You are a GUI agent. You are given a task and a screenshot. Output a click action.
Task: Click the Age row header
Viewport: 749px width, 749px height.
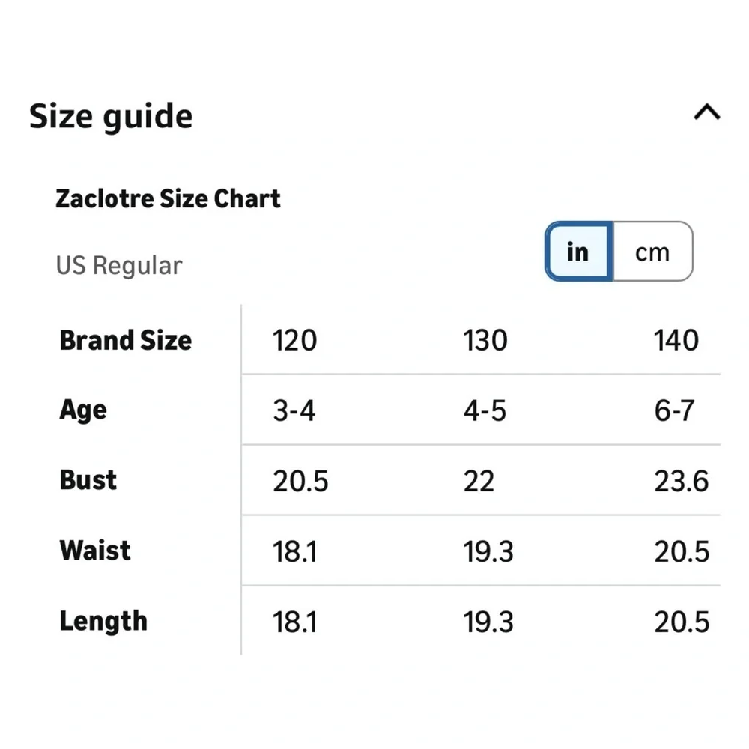pyautogui.click(x=83, y=410)
